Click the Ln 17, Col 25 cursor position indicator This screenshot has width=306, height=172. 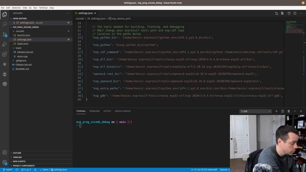point(204,170)
